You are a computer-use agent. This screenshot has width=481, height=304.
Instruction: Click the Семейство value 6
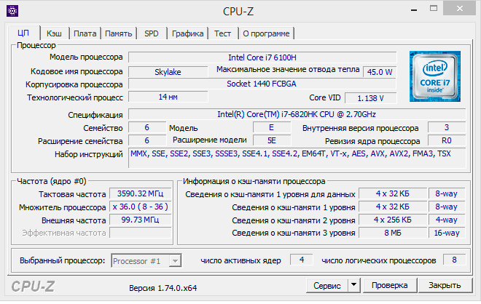(147, 127)
